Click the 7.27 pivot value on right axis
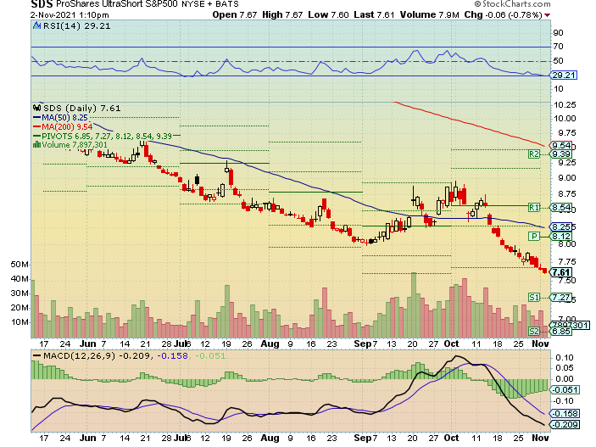 tap(561, 297)
